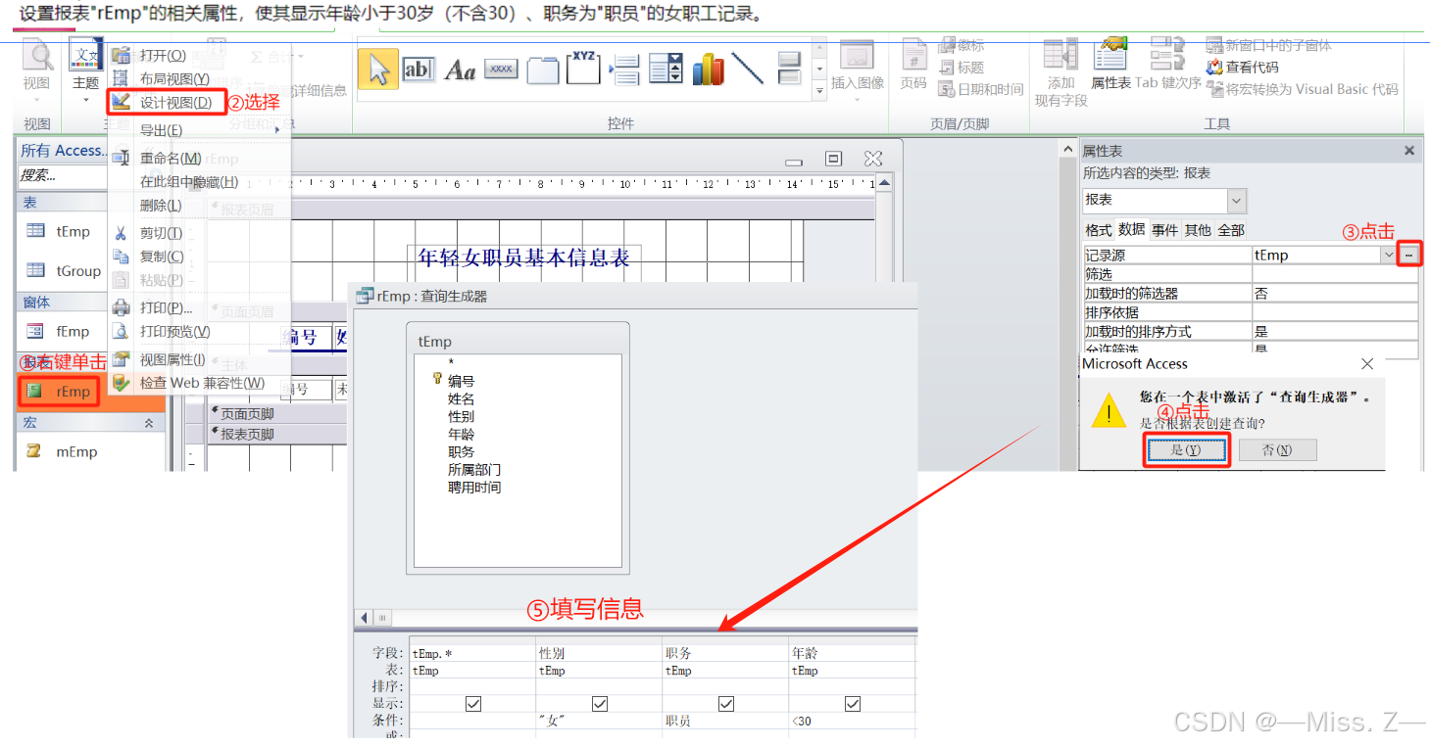Step the controls gallery down one row
The image size is (1430, 747).
tap(820, 70)
